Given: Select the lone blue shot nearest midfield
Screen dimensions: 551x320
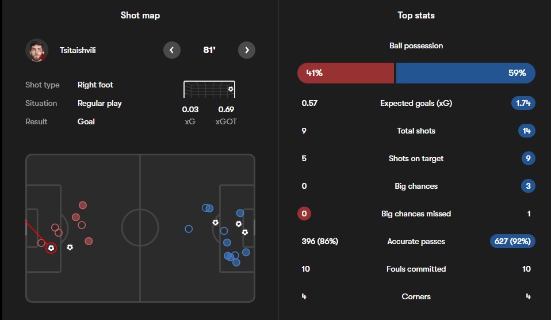Looking at the screenshot, I should click(x=189, y=228).
